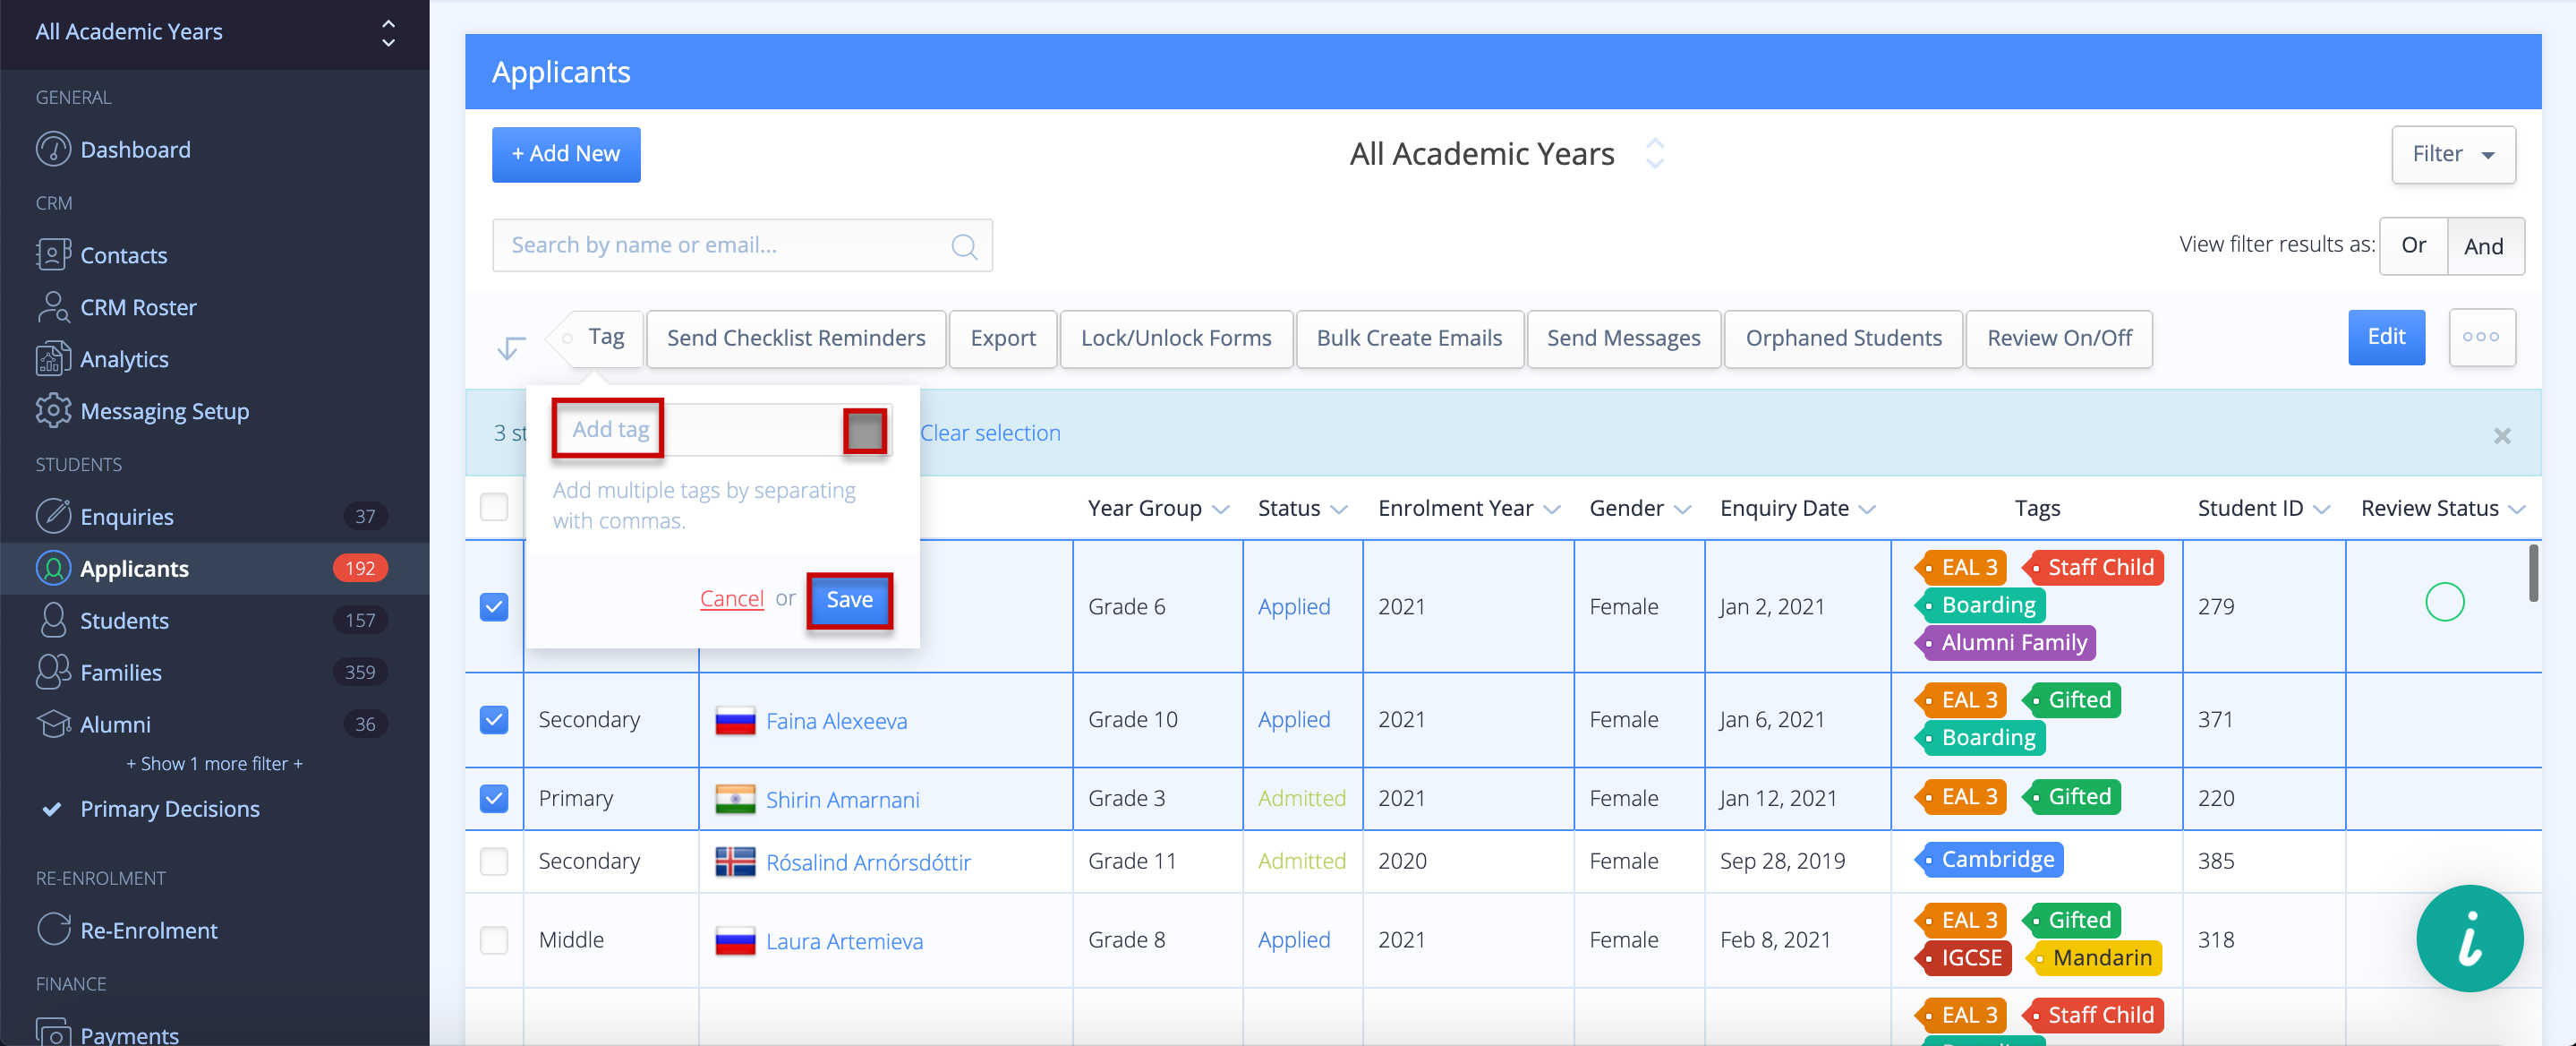Open the Tag bulk action
This screenshot has height=1046, width=2576.
click(595, 339)
